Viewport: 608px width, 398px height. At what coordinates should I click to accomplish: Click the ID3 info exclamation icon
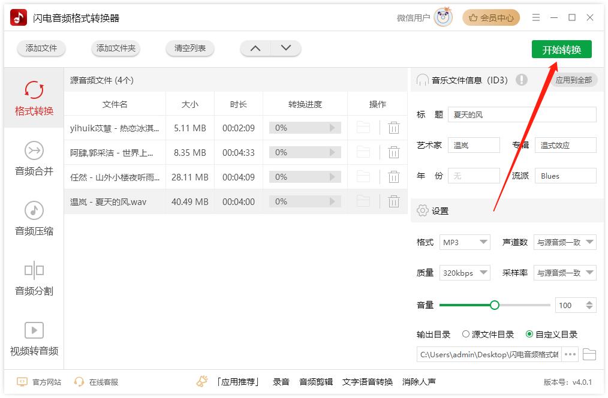click(522, 80)
